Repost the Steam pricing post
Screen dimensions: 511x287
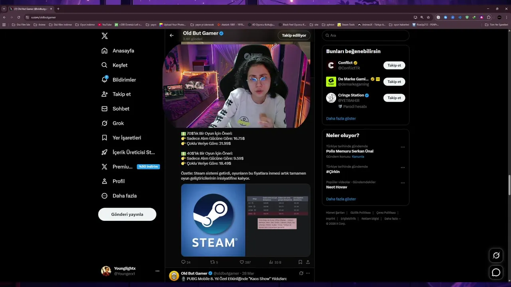[214, 262]
